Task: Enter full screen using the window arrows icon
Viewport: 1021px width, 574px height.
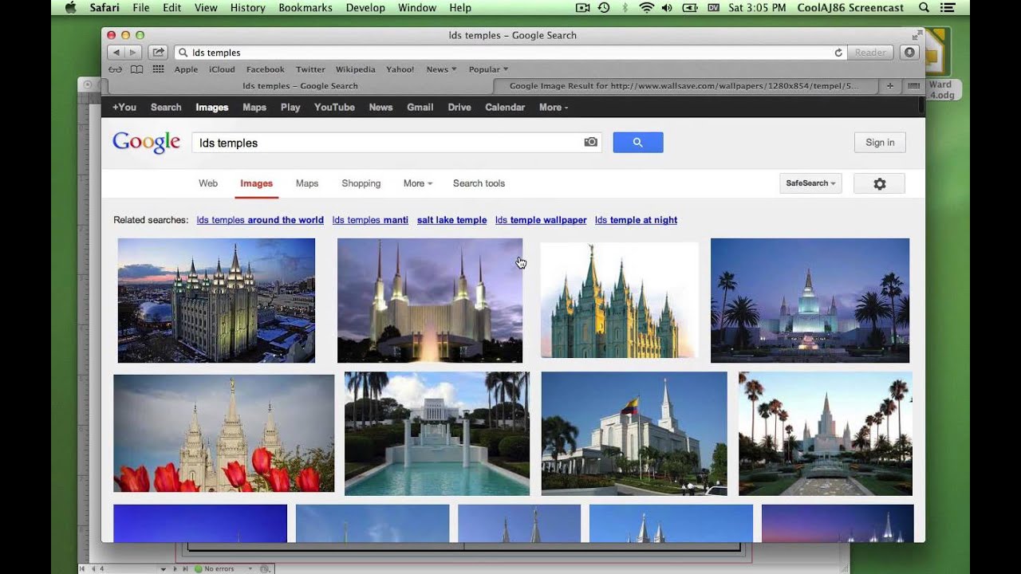Action: 917,35
